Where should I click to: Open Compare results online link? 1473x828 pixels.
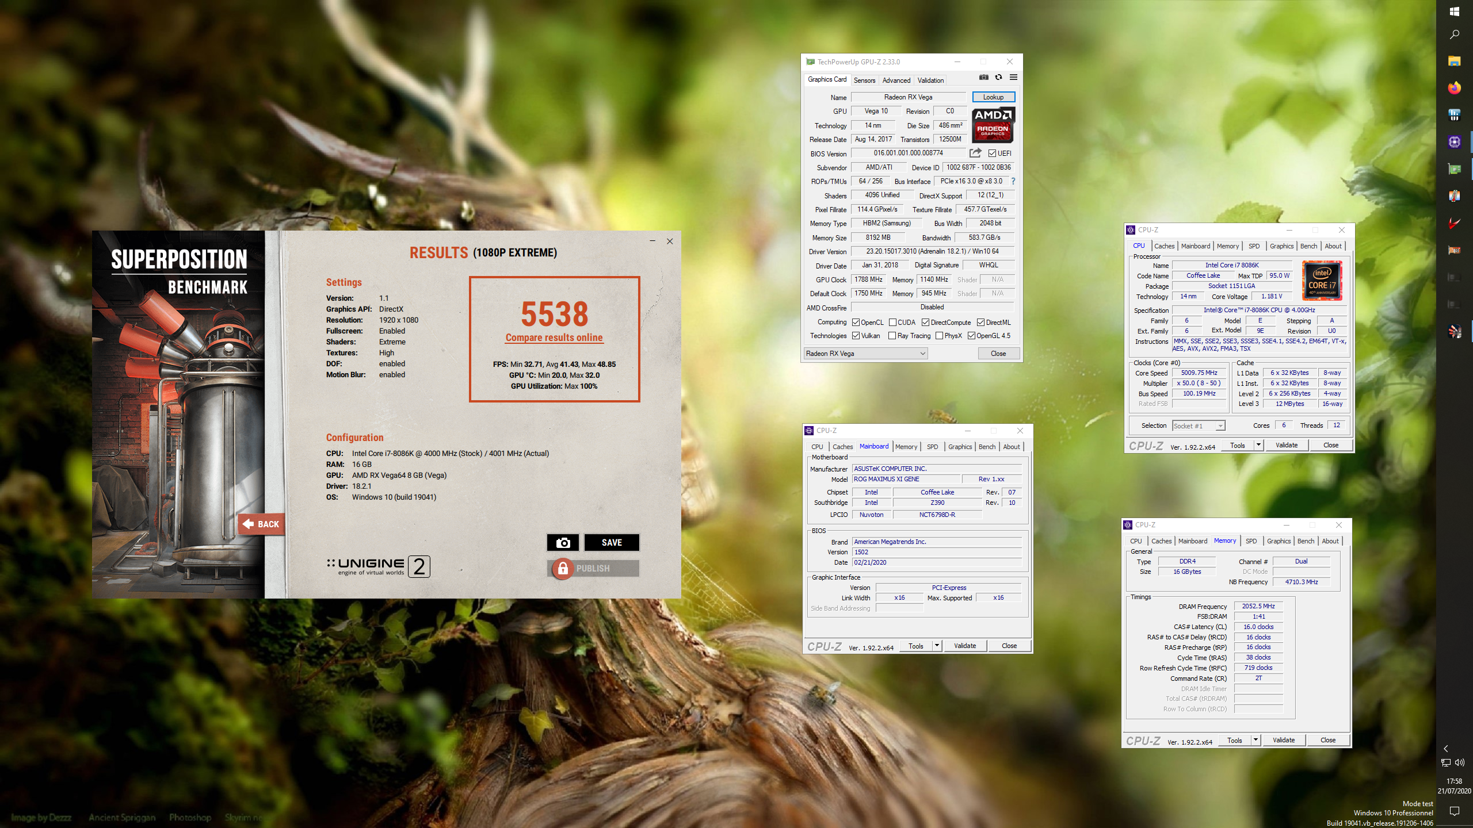tap(554, 338)
